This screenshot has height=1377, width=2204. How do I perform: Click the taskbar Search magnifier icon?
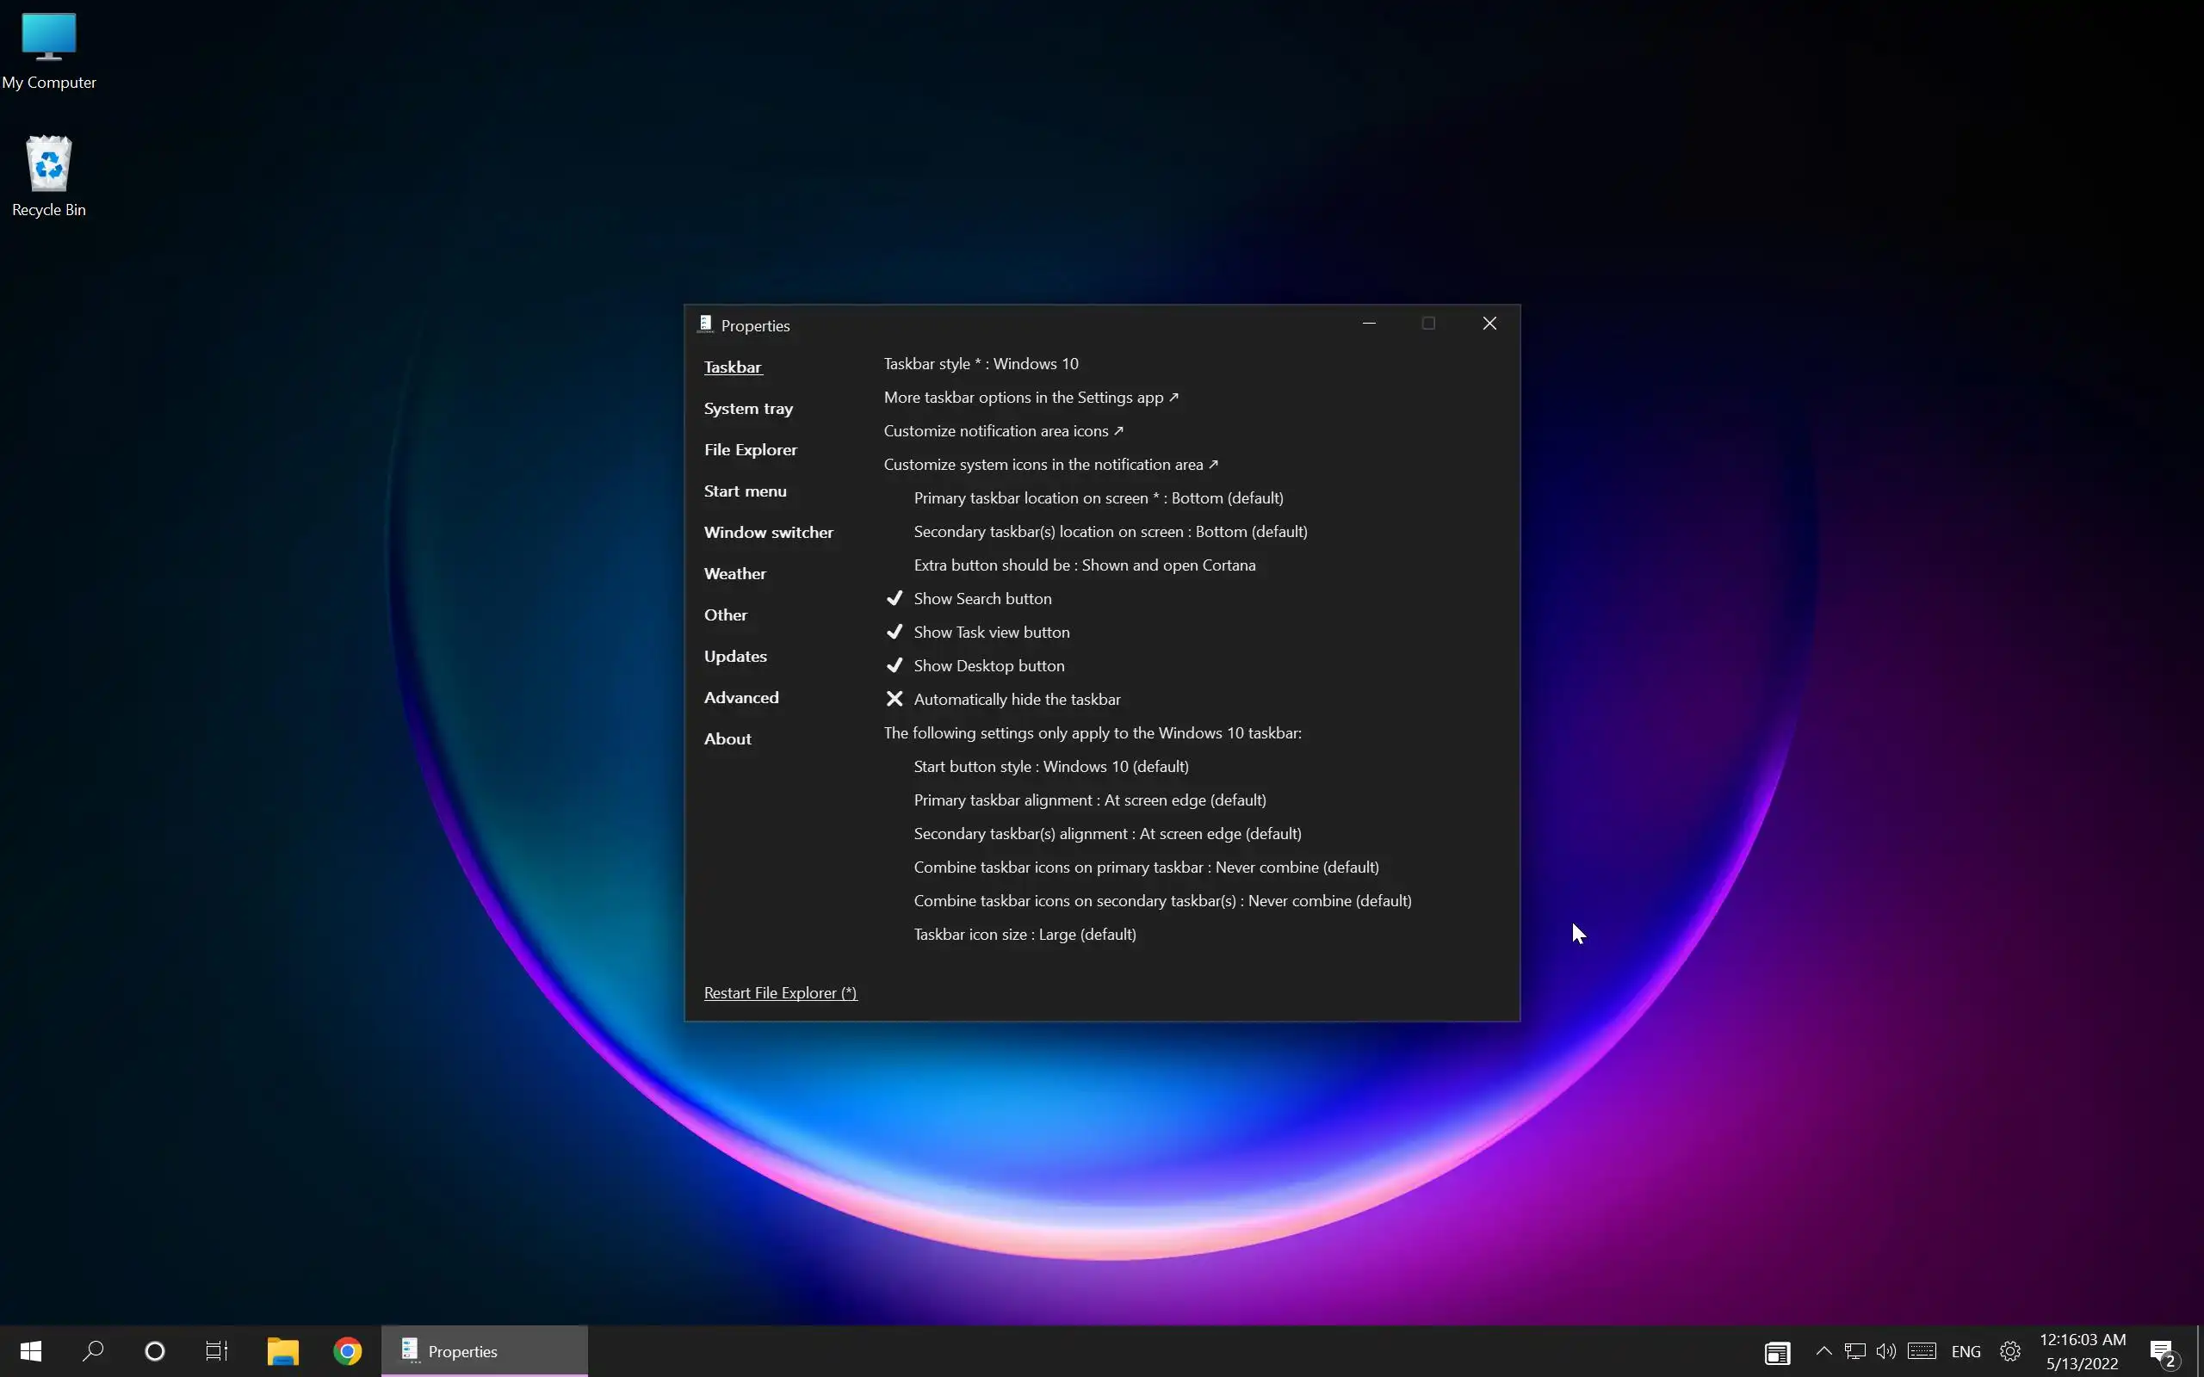(93, 1351)
